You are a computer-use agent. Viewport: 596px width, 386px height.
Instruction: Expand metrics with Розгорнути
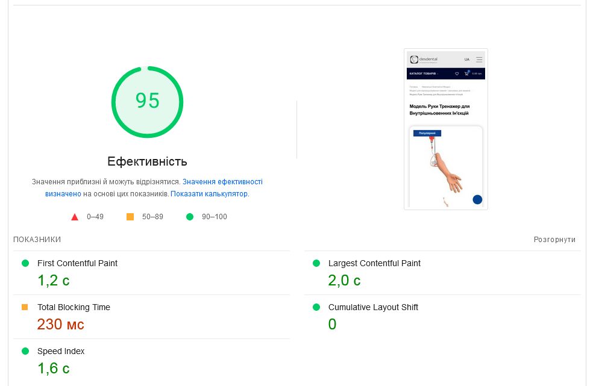554,239
